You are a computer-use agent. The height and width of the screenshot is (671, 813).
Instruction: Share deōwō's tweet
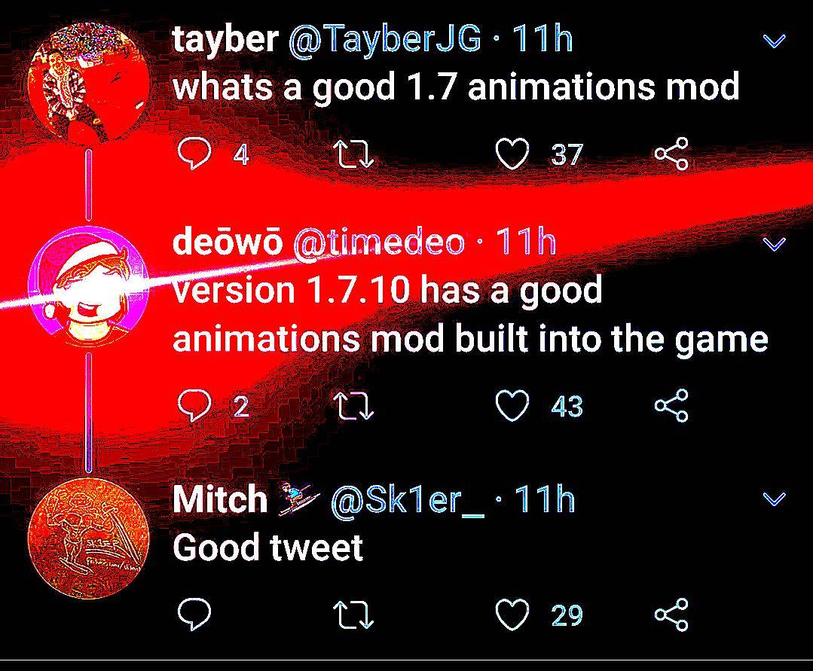[x=671, y=406]
